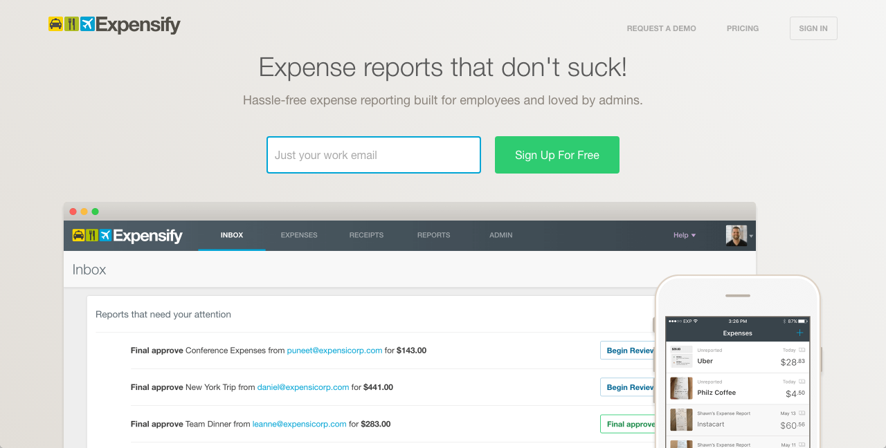Select the Instacart expense name
Screen dimensions: 886x448
click(x=710, y=424)
